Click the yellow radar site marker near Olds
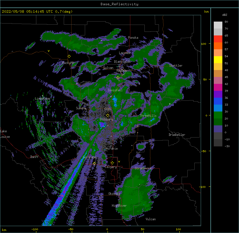This screenshot has width=239, height=233. pos(108,115)
